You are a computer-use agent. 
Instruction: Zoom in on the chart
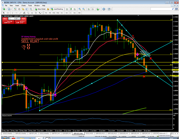pos(80,9)
